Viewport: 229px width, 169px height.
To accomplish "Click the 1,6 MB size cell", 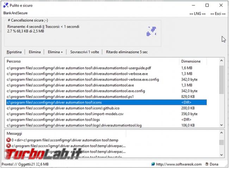I will click(x=187, y=68).
